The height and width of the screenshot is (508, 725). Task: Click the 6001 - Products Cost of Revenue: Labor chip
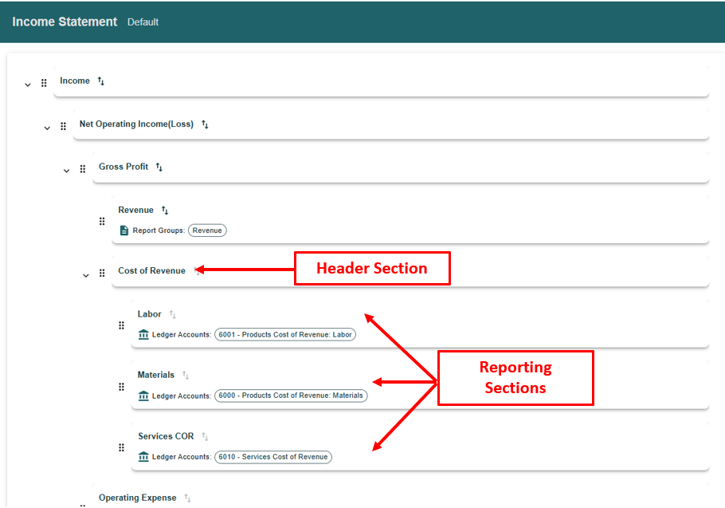[285, 334]
